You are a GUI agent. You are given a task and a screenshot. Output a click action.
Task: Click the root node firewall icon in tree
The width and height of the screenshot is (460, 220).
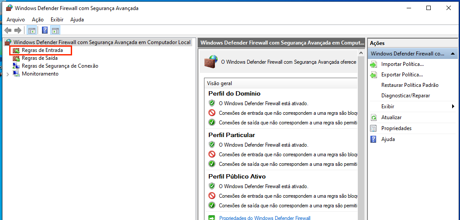coord(8,42)
